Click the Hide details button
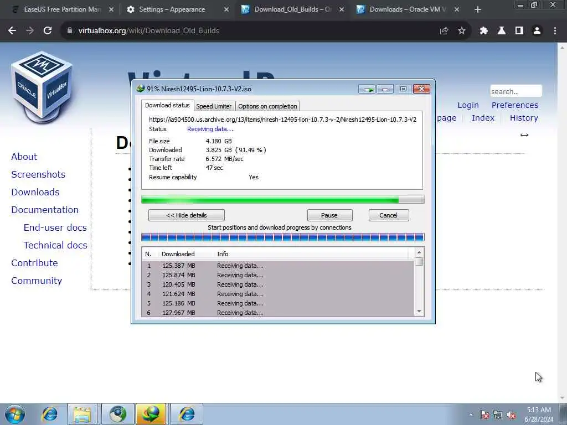 coord(187,215)
